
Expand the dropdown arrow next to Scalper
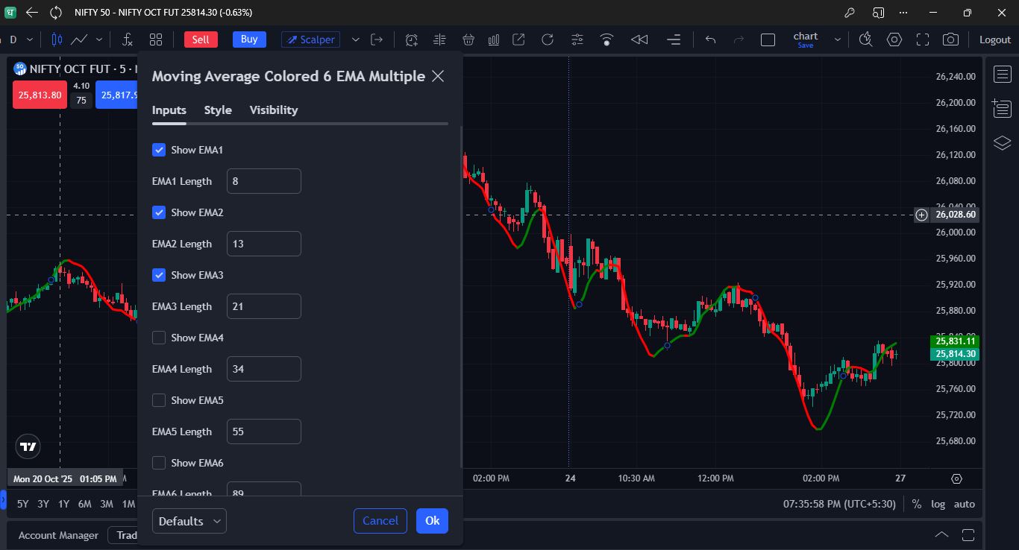click(x=355, y=39)
